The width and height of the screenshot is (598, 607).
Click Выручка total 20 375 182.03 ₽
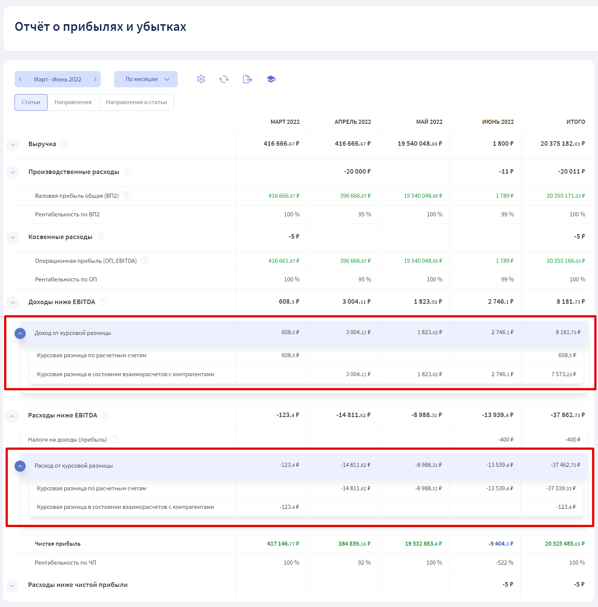click(562, 143)
